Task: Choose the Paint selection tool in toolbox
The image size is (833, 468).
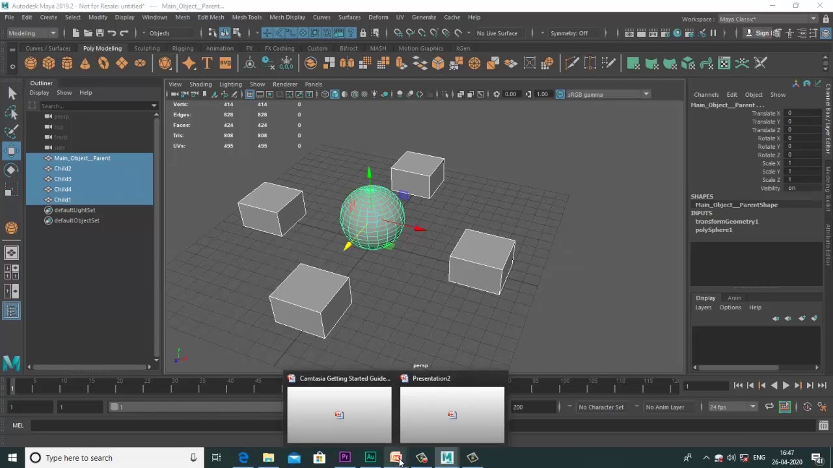Action: tap(12, 131)
